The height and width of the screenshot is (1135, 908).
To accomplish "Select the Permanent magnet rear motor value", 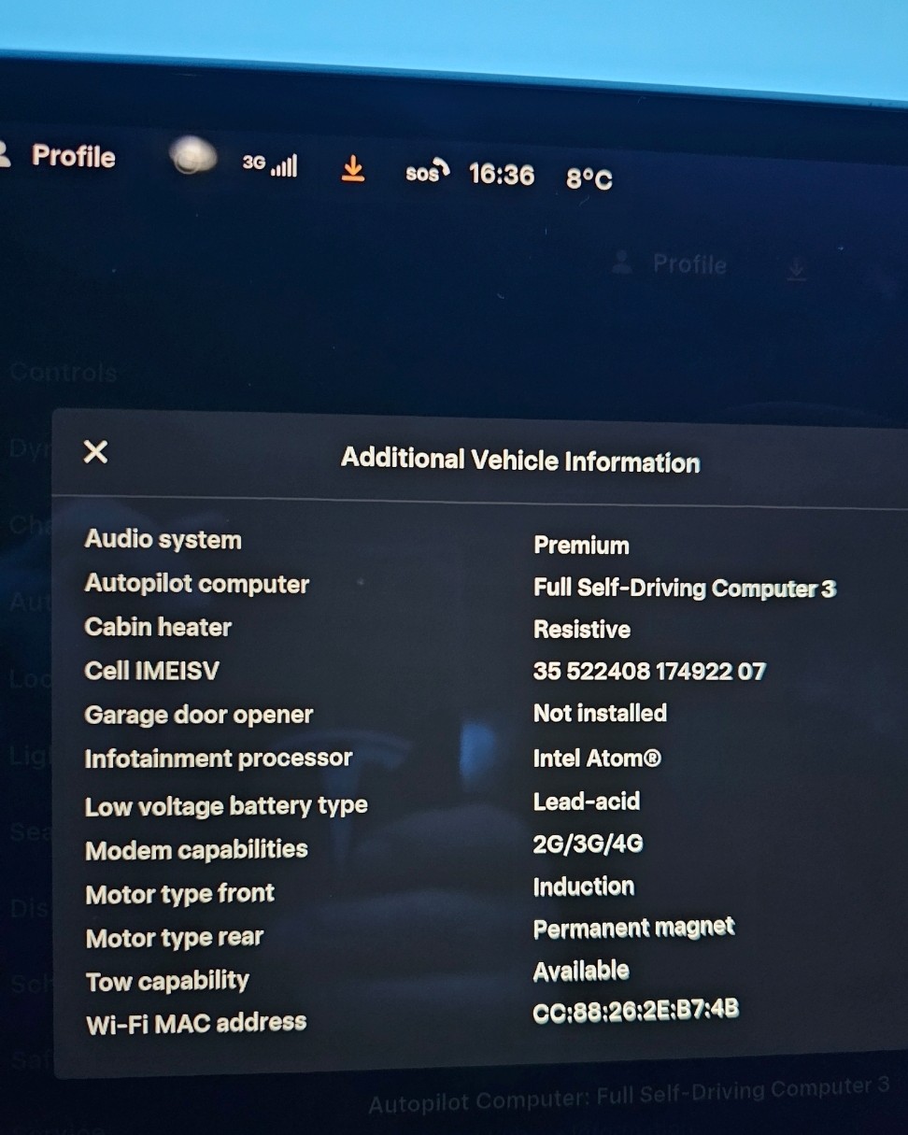I will point(633,929).
